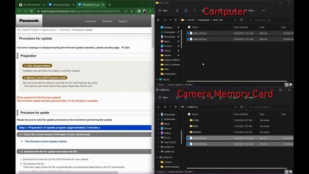Screen dimensions: 309x174
Task: Click horizontal scrollbar in GH6_V22 file list
Action: click(237, 81)
